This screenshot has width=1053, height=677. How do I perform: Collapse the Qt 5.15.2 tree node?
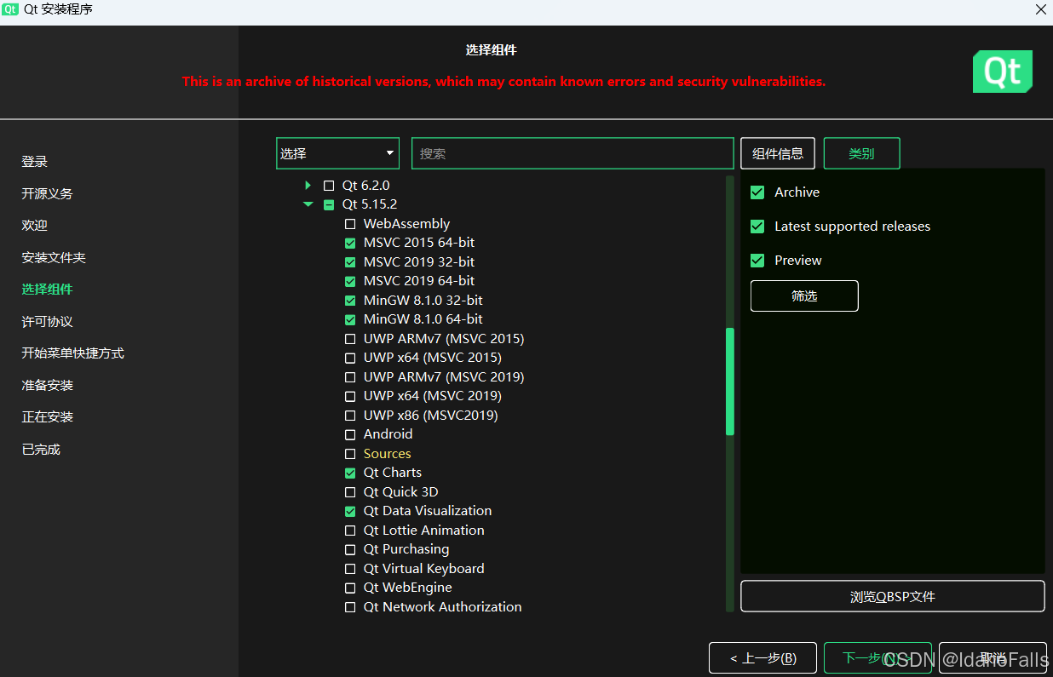point(308,204)
